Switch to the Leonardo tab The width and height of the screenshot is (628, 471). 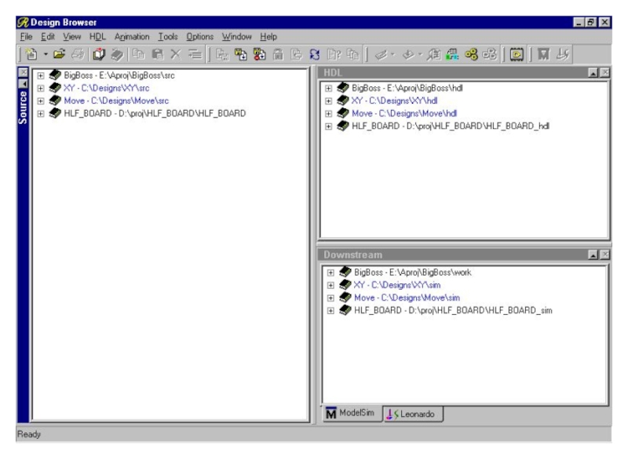pos(411,414)
